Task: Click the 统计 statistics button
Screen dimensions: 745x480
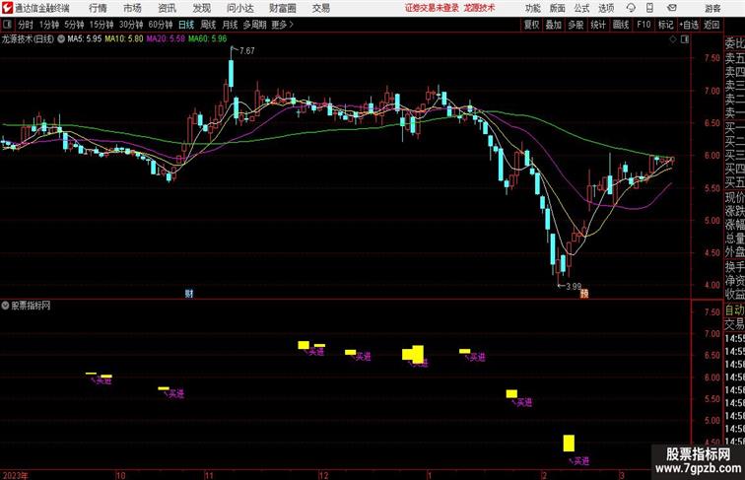Action: [598, 25]
